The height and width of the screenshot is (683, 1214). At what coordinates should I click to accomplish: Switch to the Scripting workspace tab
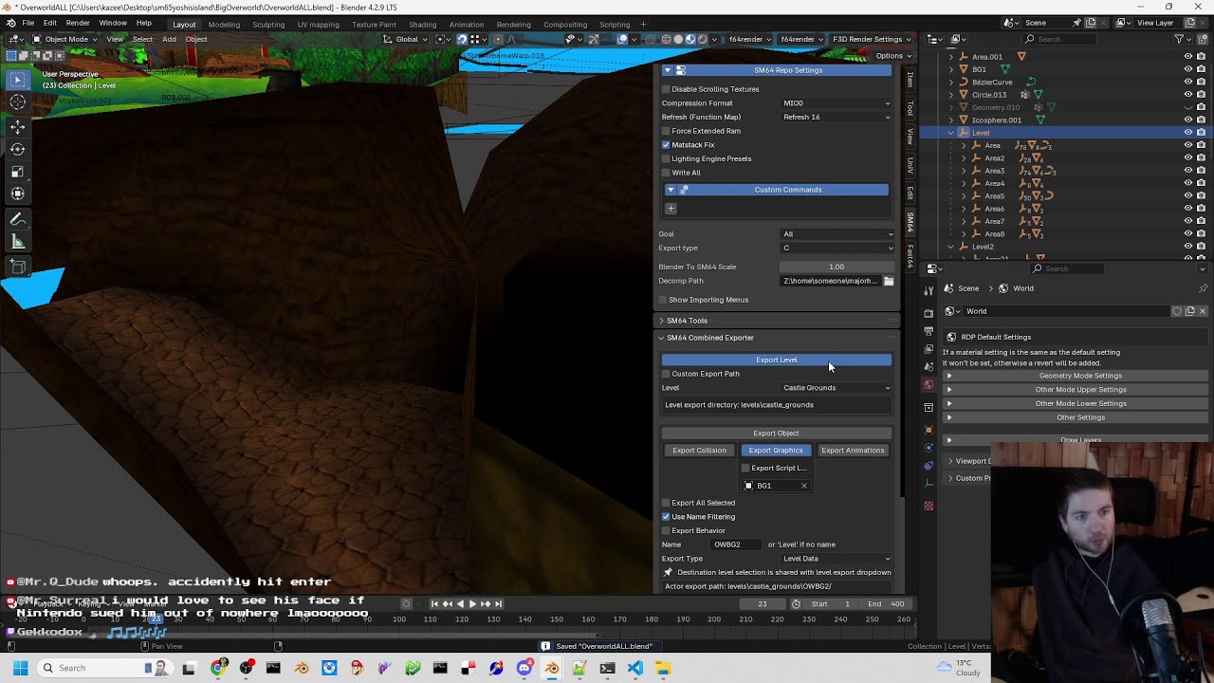point(615,25)
